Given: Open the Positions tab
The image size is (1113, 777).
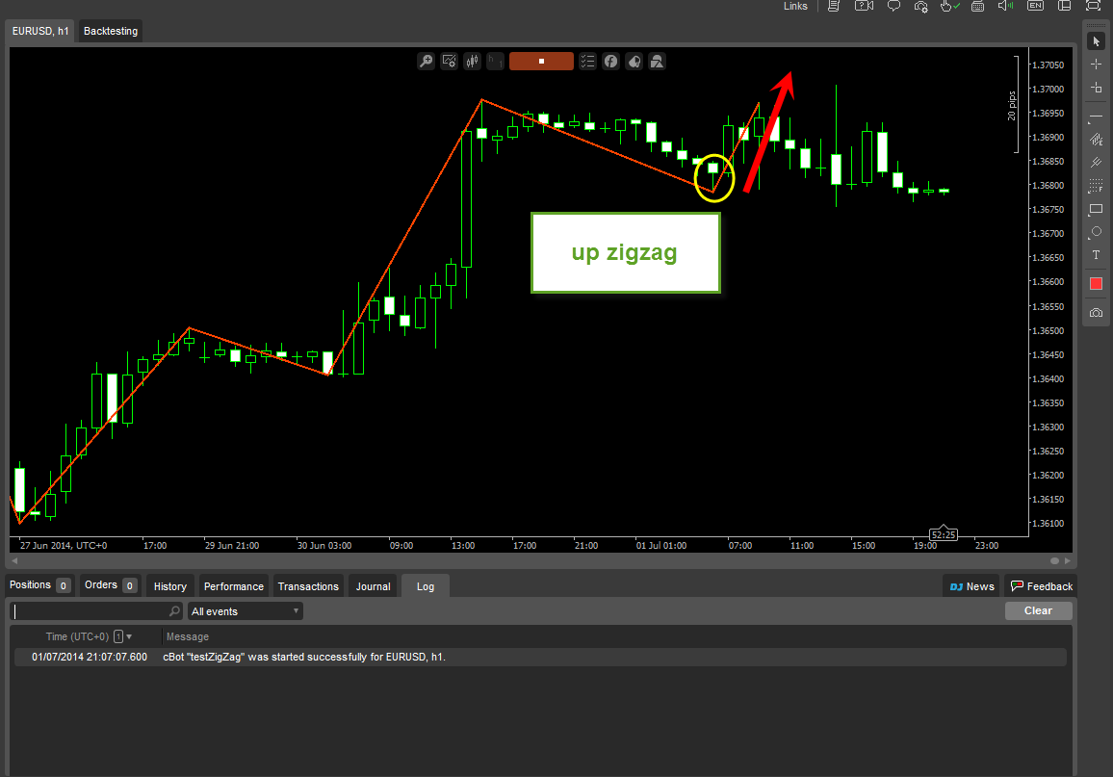Looking at the screenshot, I should pos(39,585).
